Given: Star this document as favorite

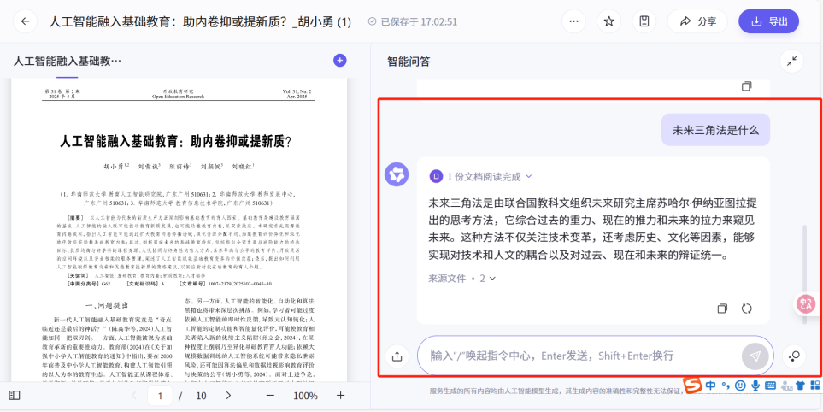Looking at the screenshot, I should click(608, 21).
